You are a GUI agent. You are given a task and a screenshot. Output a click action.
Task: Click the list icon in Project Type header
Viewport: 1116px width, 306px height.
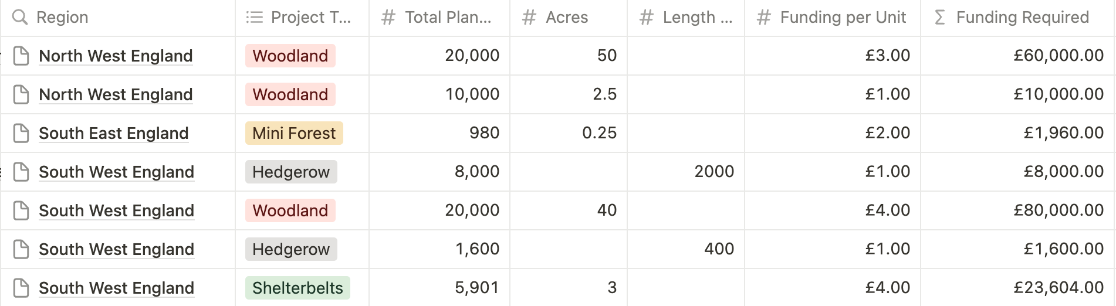(x=254, y=18)
